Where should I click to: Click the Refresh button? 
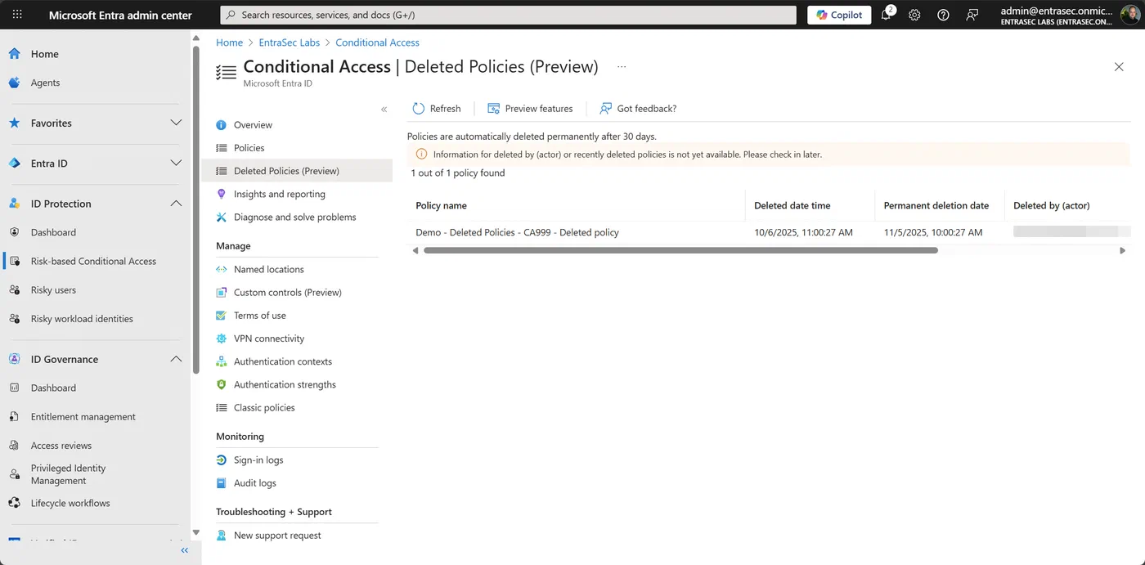coord(437,109)
